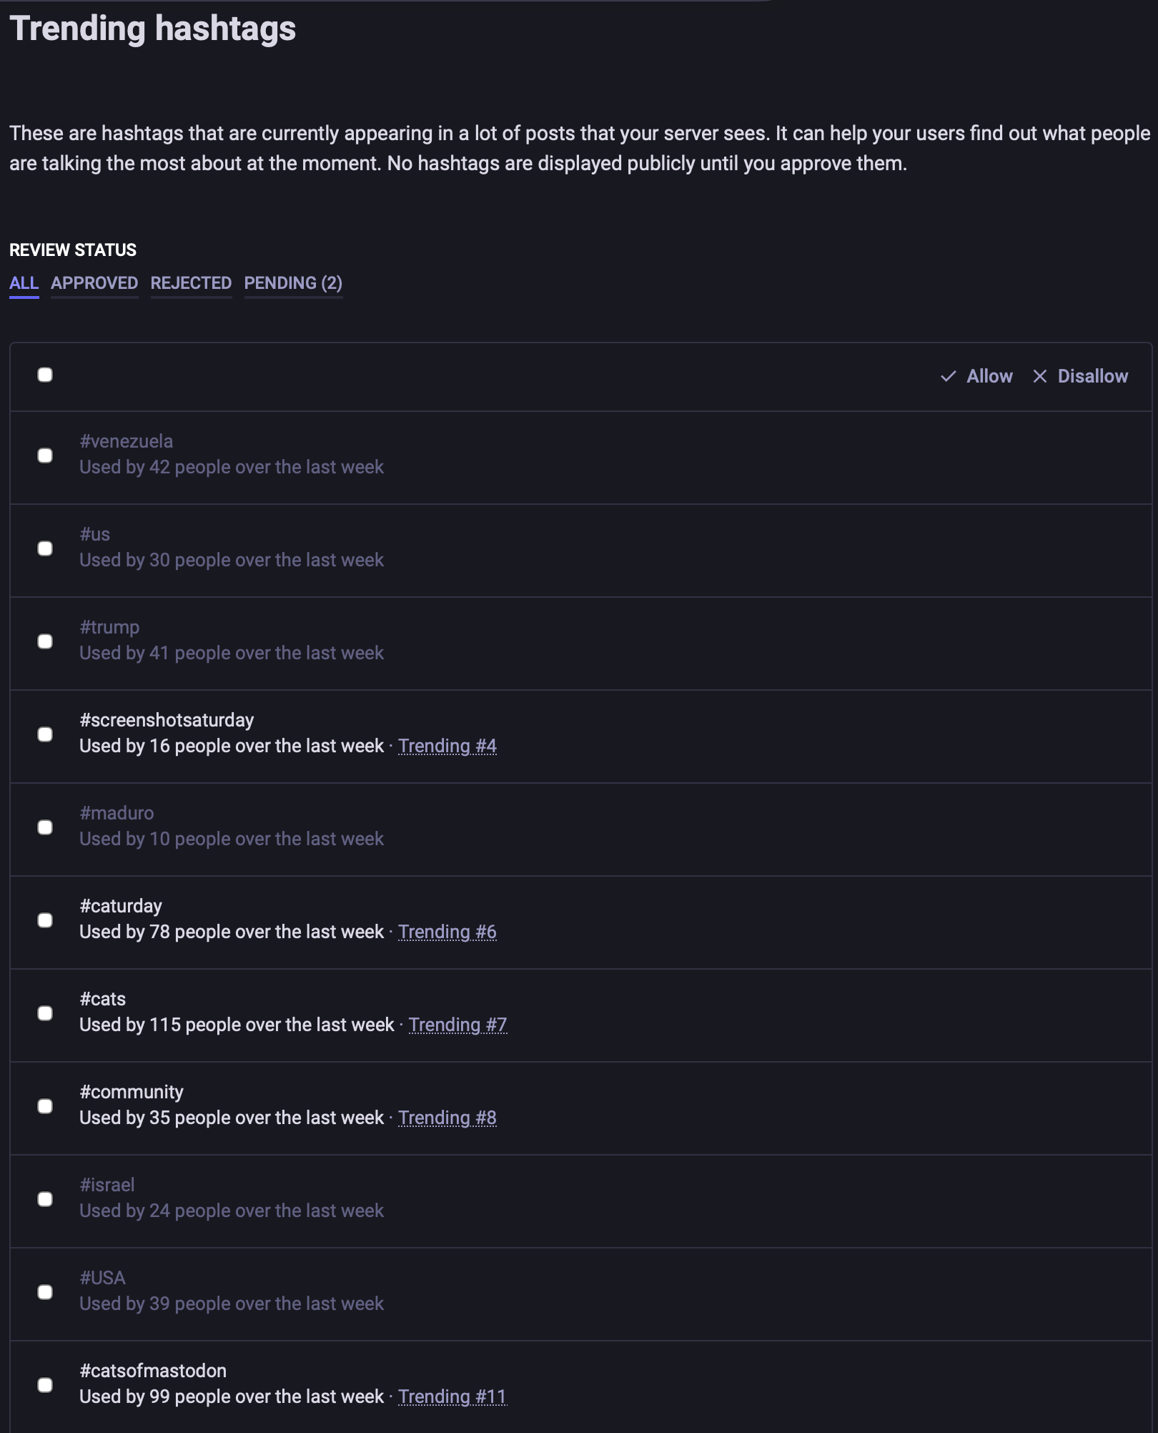Open Trending #6 link for #caturday
The image size is (1158, 1433).
(x=447, y=932)
